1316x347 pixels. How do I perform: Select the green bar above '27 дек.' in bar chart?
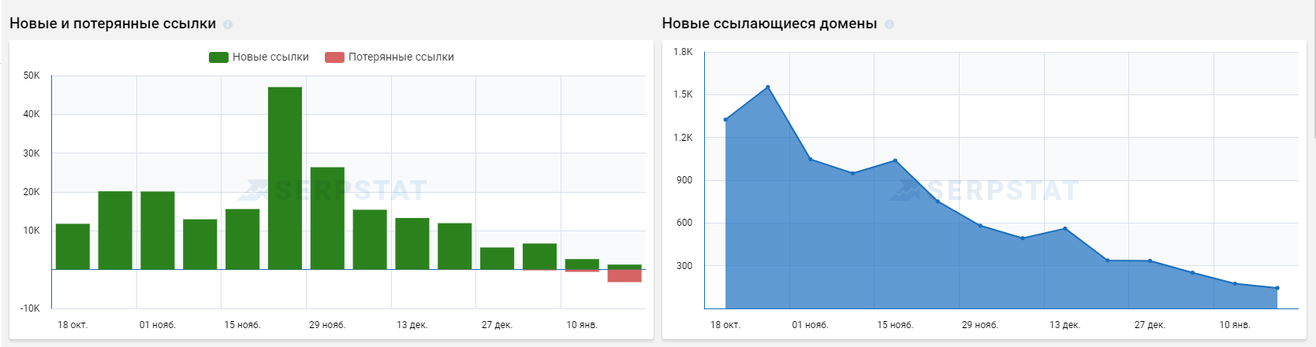(x=497, y=259)
